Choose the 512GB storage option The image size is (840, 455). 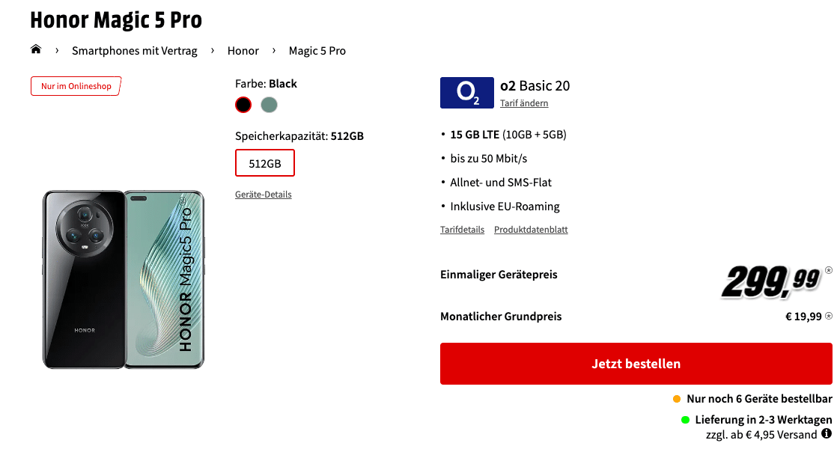[x=264, y=162]
